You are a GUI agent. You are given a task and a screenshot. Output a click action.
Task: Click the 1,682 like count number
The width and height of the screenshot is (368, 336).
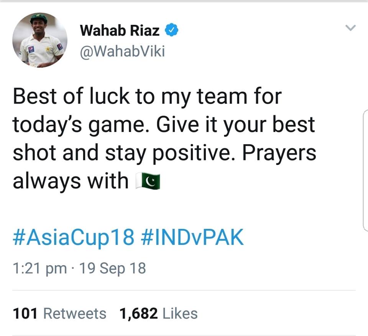click(x=138, y=314)
